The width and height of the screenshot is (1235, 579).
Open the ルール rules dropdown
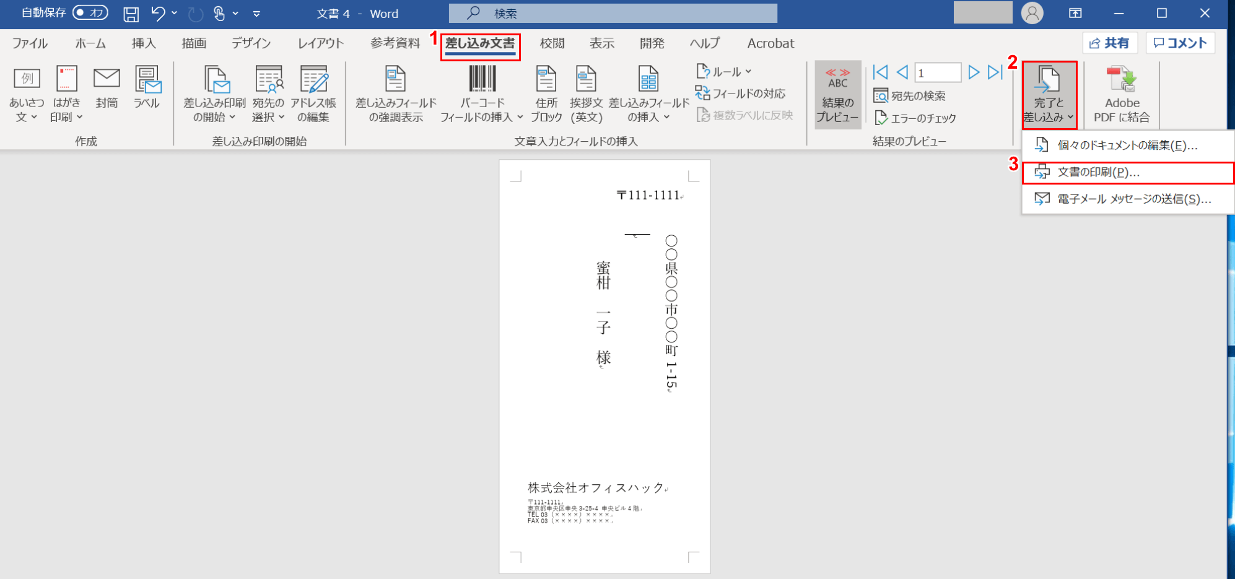[723, 72]
